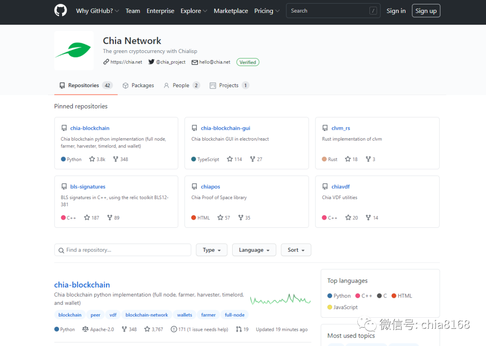486x346 pixels.
Task: Open the Projects tab
Action: [229, 85]
